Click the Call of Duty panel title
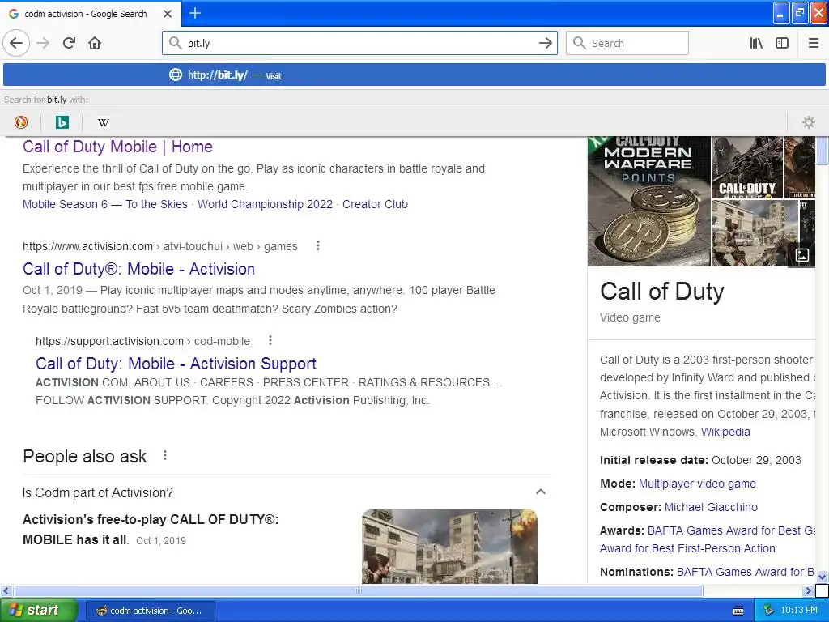 (662, 292)
